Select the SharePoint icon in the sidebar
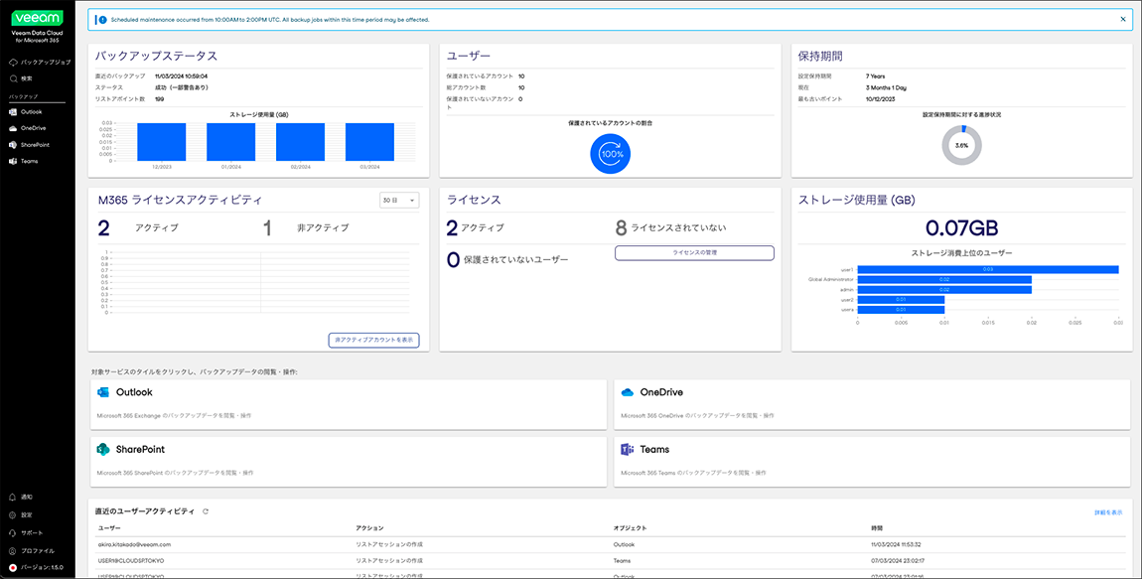This screenshot has height=579, width=1142. tap(13, 145)
